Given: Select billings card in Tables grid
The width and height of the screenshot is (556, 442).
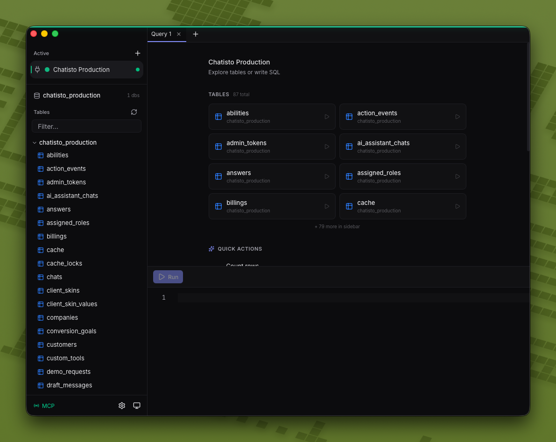Looking at the screenshot, I should [272, 206].
